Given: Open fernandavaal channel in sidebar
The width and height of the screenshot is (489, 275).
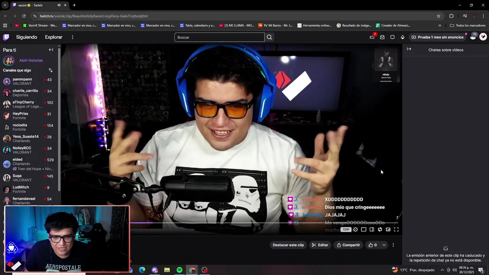Looking at the screenshot, I should tap(29, 201).
